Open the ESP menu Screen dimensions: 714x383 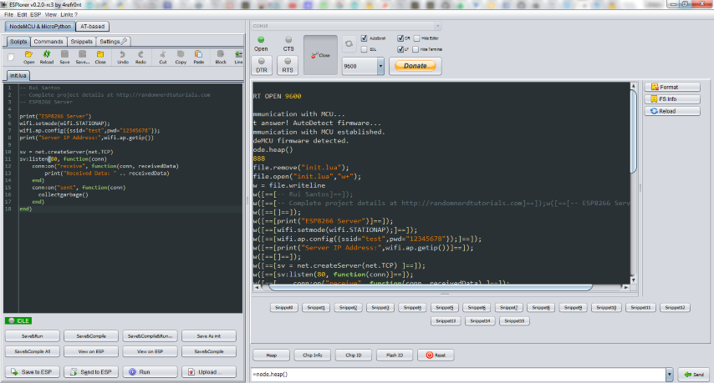tap(35, 14)
